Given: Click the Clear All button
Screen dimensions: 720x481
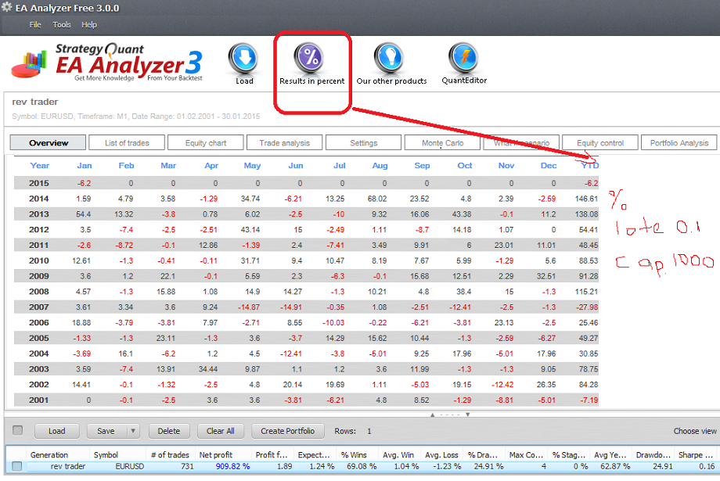Looking at the screenshot, I should pos(220,431).
